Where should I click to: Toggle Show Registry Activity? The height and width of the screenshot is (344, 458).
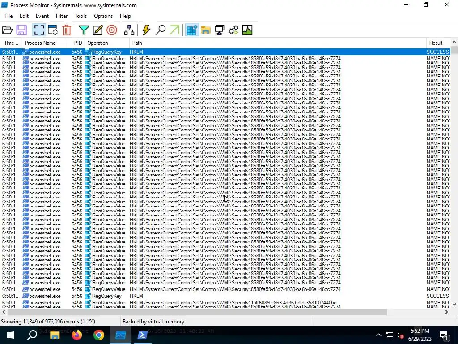[192, 30]
